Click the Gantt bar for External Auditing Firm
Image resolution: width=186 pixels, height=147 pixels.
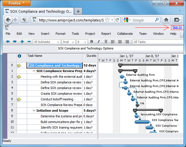click(x=122, y=76)
